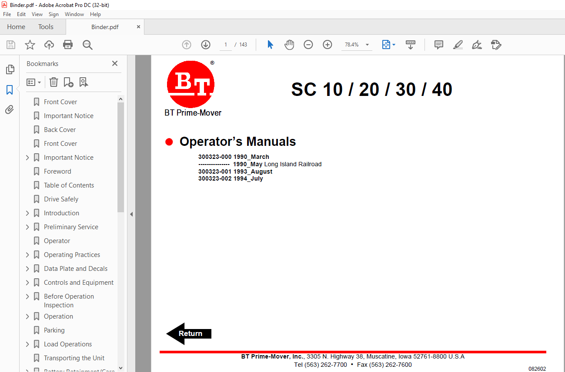Expand the Controls and Equipment bookmark
The width and height of the screenshot is (565, 372).
point(28,283)
